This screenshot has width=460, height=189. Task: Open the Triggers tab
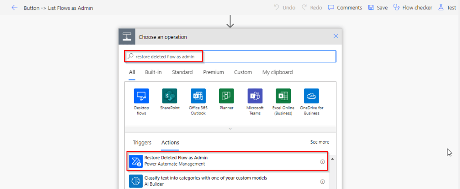[142, 142]
